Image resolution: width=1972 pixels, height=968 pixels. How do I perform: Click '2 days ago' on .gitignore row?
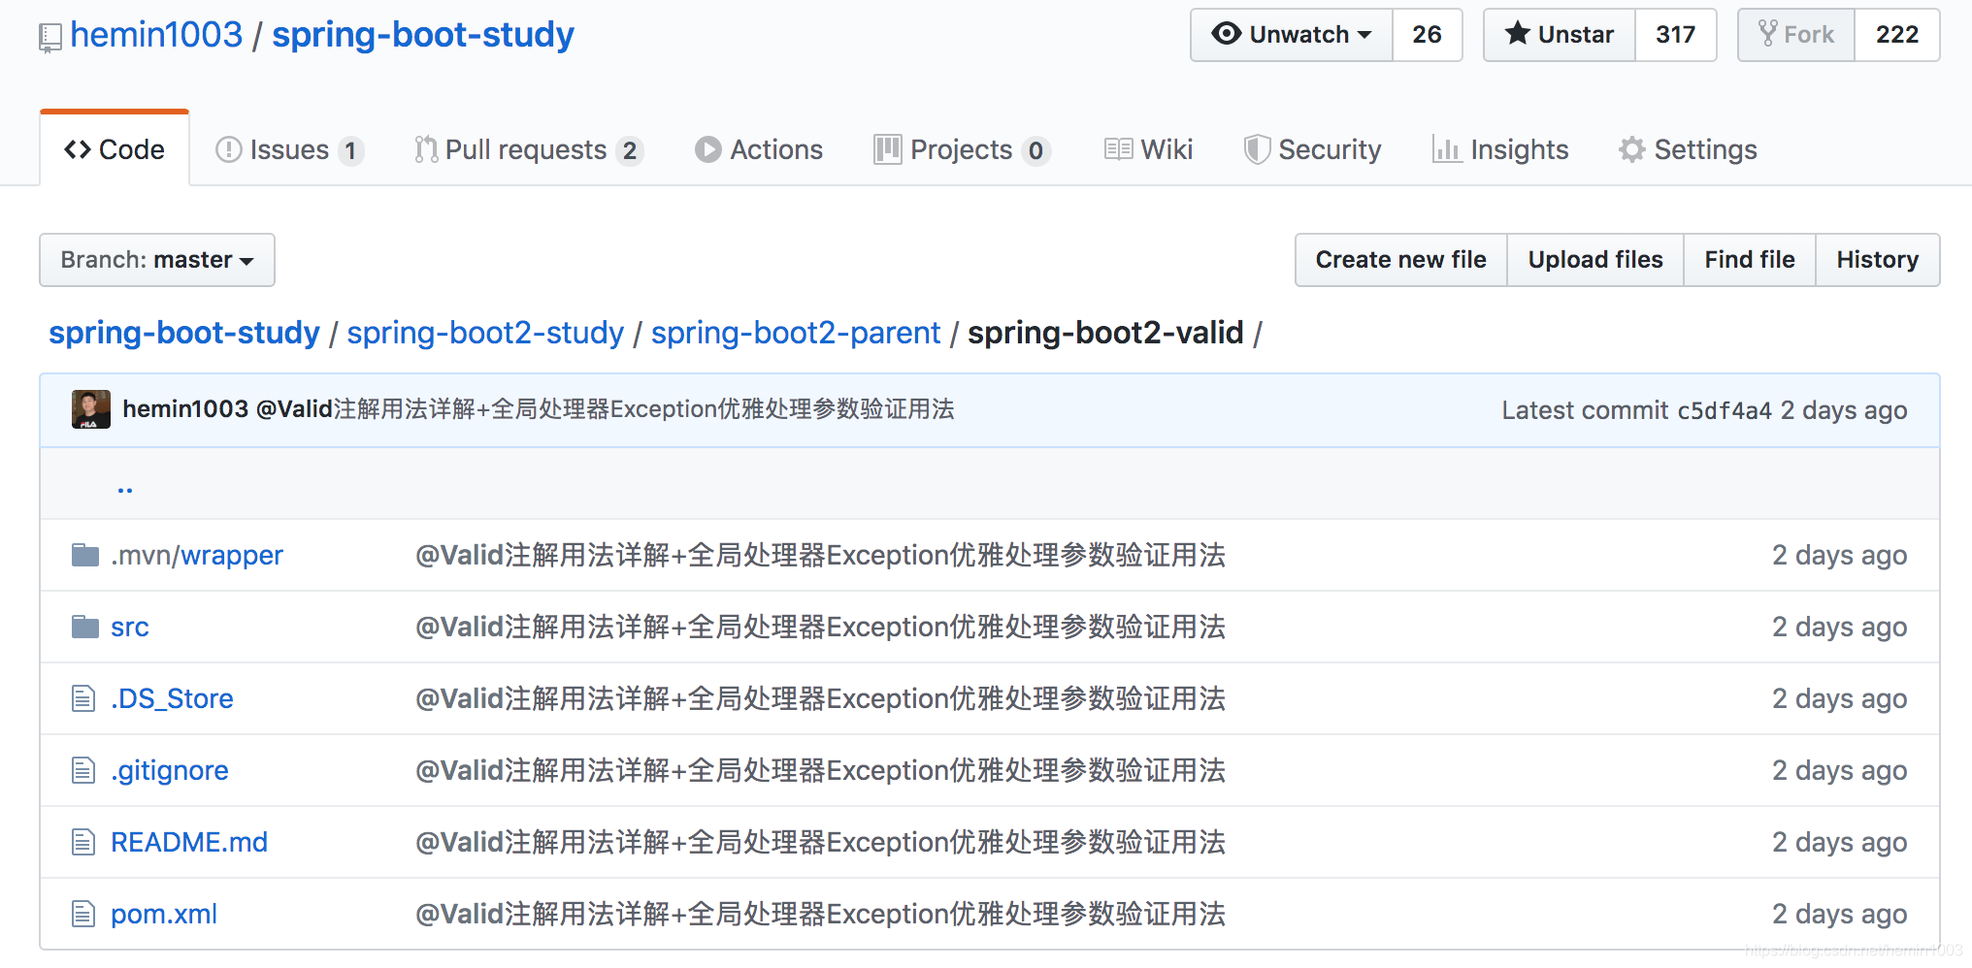(x=1840, y=770)
